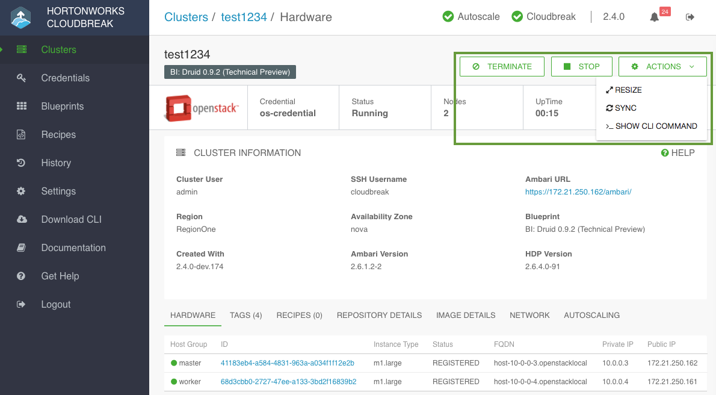716x395 pixels.
Task: Click the Logout sidebar label
Action: coord(56,305)
